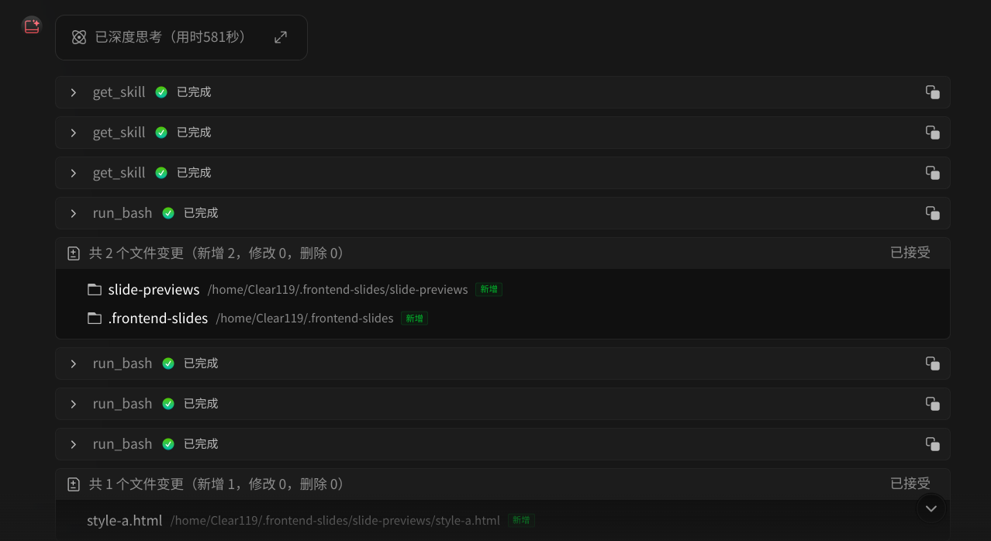This screenshot has height=541, width=991.
Task: Click the red assistant avatar icon
Action: point(32,26)
